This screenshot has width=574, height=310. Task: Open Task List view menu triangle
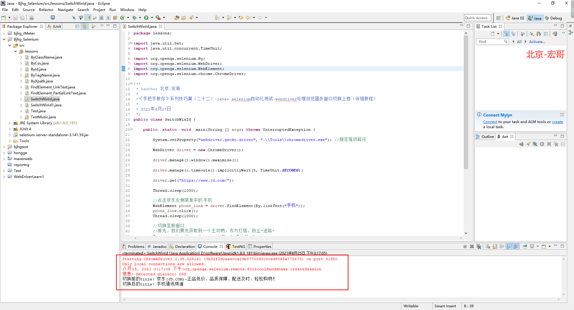click(x=563, y=33)
